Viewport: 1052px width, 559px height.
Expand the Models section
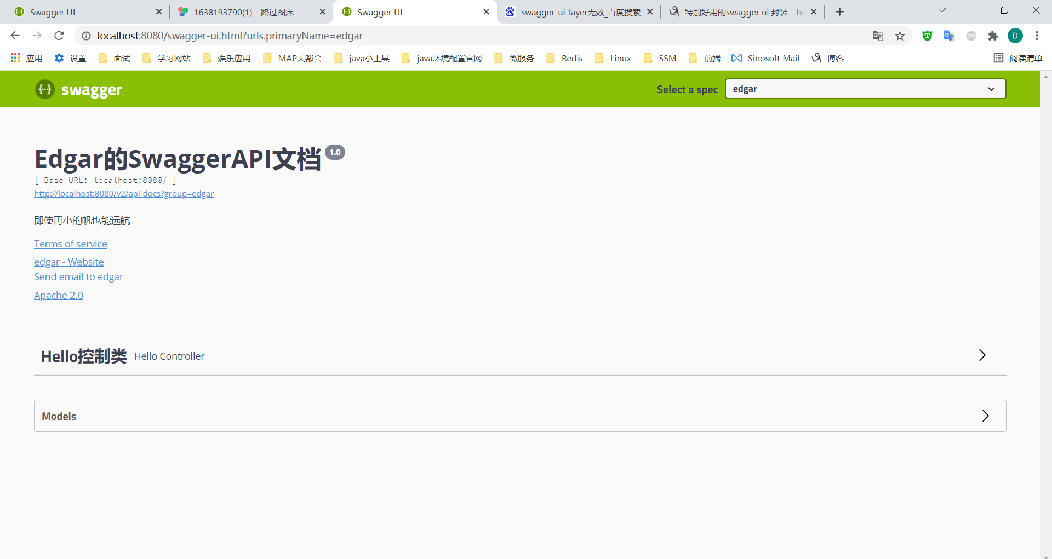pyautogui.click(x=985, y=416)
